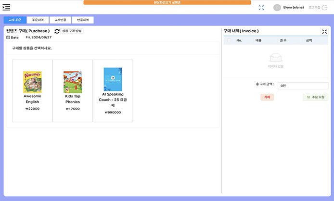Click the calendar icon next to Date
334x201 pixels.
(x=8, y=38)
